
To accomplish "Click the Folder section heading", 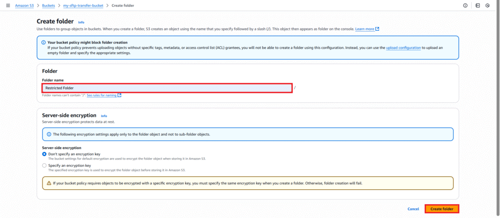I will (49, 71).
